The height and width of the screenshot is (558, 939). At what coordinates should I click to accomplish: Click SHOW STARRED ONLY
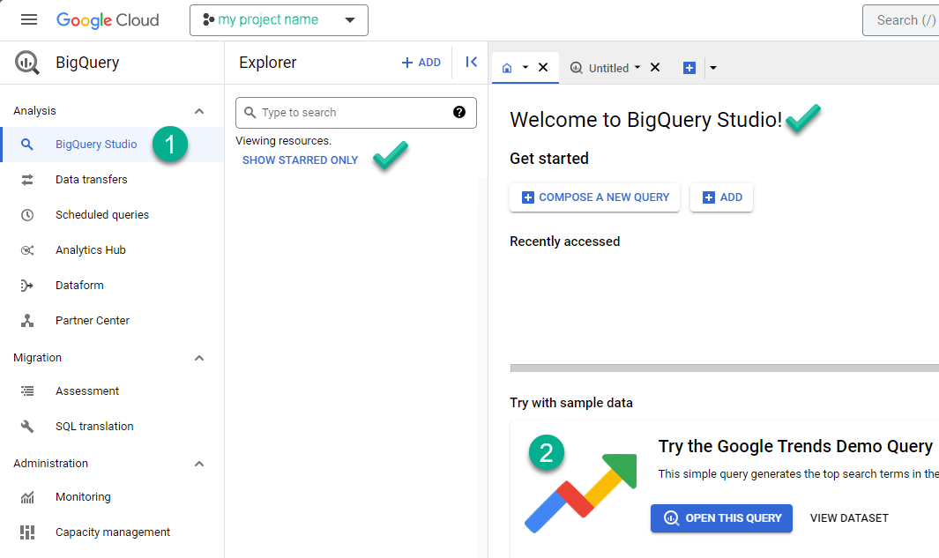[300, 160]
